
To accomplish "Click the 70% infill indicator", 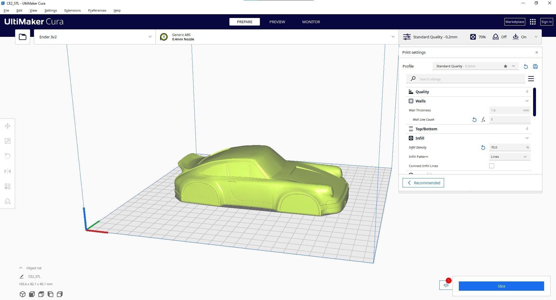I will click(x=478, y=37).
